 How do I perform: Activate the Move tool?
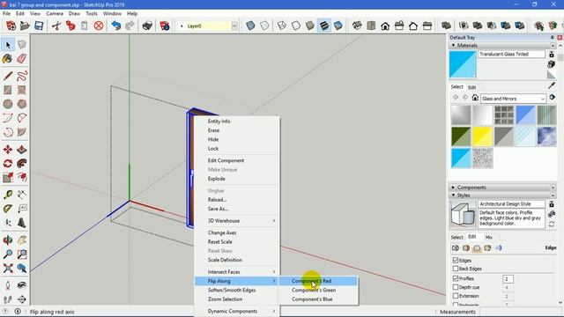pyautogui.click(x=8, y=149)
